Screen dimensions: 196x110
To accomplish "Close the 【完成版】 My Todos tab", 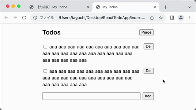I will [88, 7].
